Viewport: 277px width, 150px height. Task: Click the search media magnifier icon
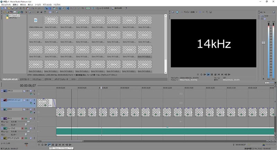[57, 12]
